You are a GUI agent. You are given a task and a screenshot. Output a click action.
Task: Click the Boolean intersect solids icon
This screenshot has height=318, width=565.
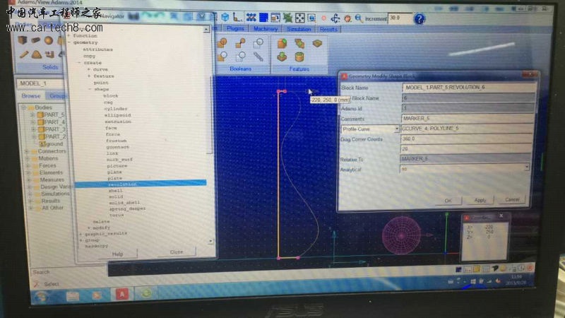[258, 43]
